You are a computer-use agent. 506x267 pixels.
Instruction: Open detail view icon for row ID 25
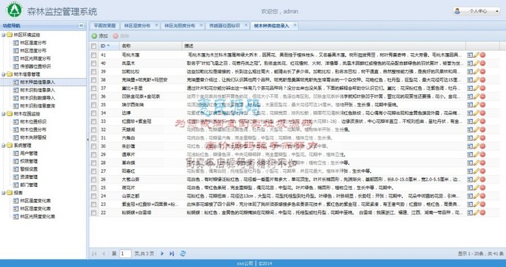pyautogui.click(x=470, y=188)
